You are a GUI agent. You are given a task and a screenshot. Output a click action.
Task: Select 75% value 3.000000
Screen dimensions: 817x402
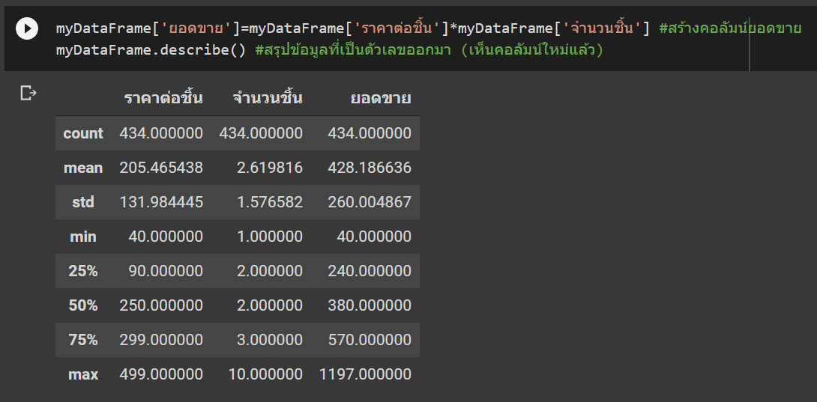coord(271,340)
